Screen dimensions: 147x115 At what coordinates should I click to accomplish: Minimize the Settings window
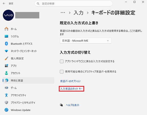[x=126, y=2]
